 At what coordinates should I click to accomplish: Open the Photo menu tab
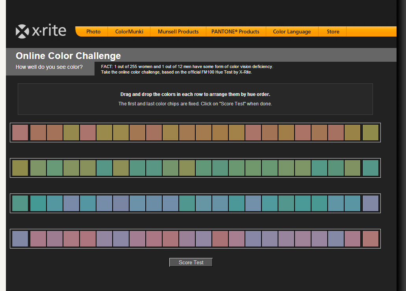93,31
